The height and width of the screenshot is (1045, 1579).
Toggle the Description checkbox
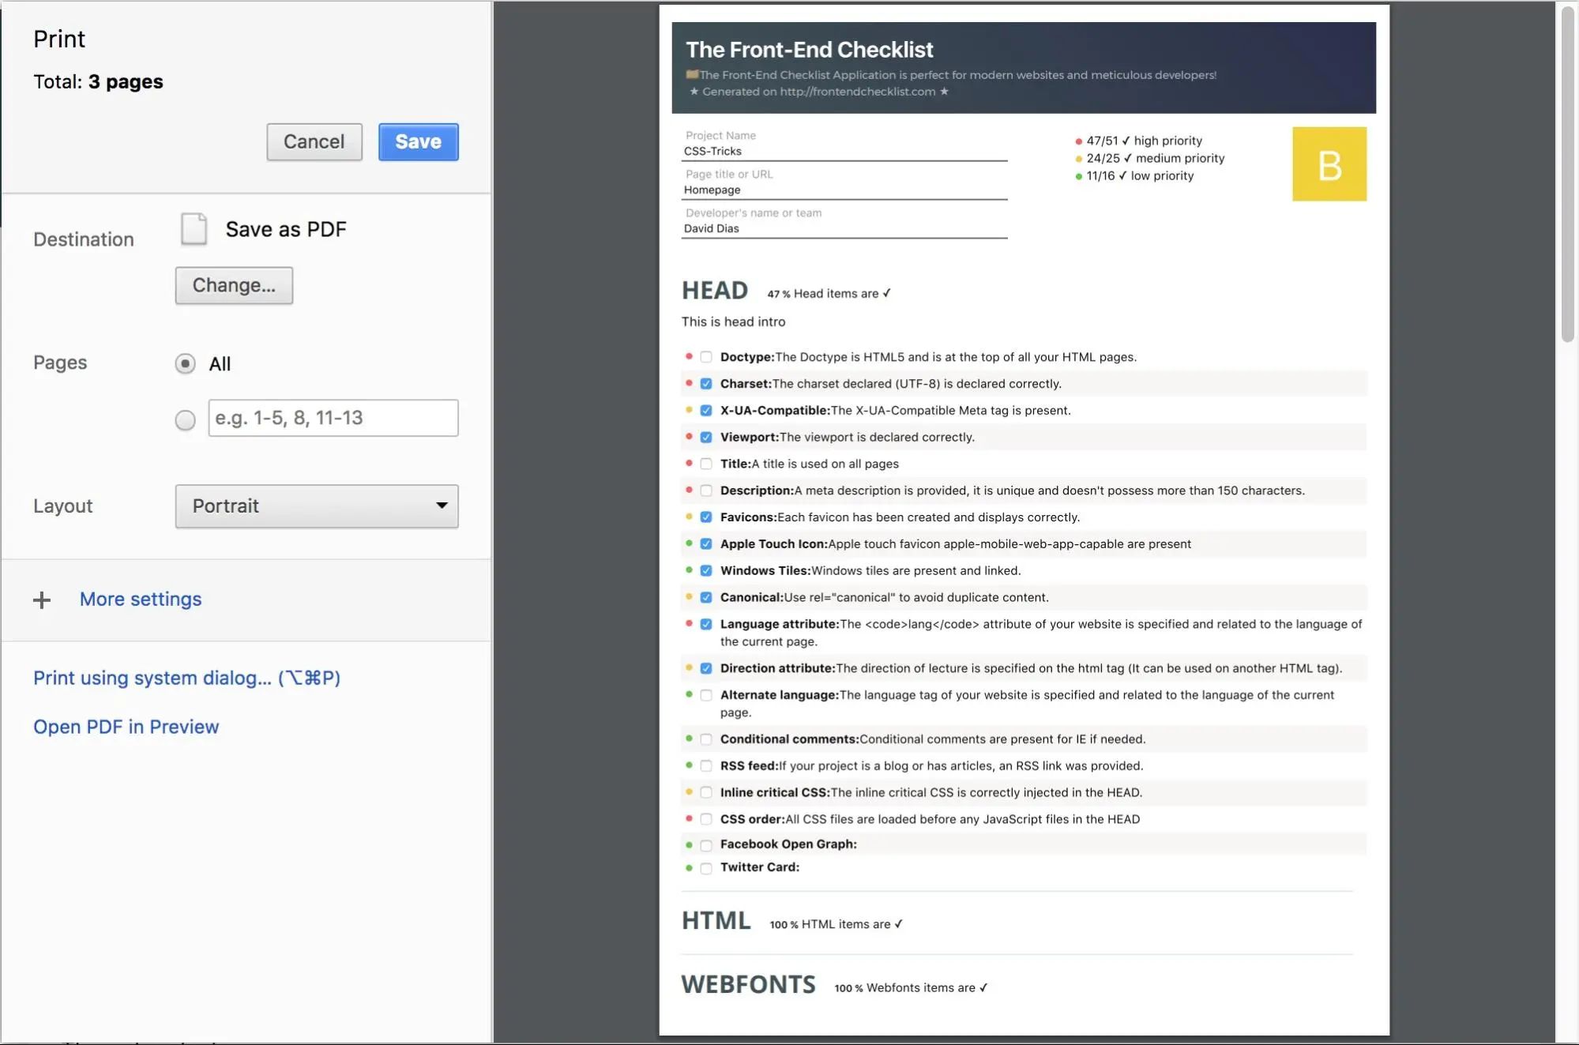(706, 491)
